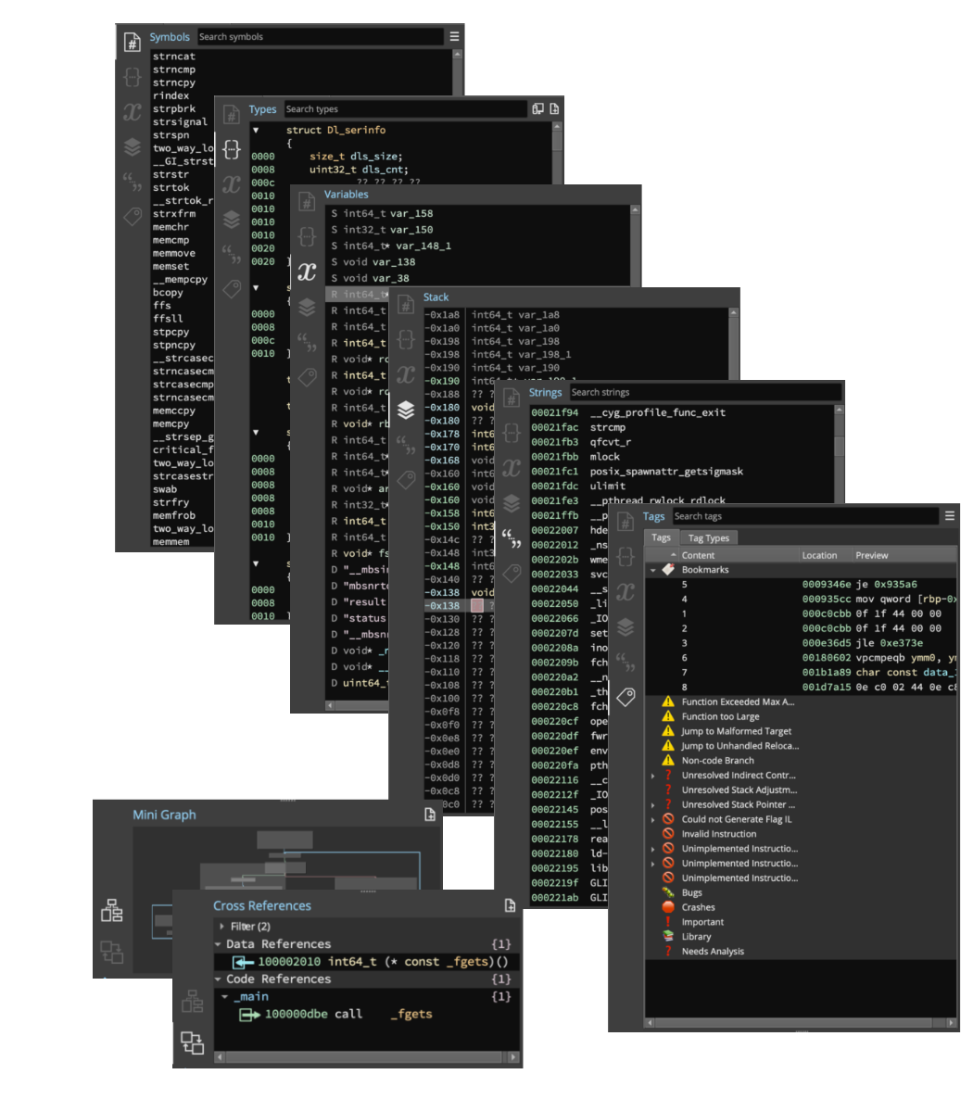Expand the Filter (2) section
Screen dimensions: 973x1112
(x=222, y=927)
